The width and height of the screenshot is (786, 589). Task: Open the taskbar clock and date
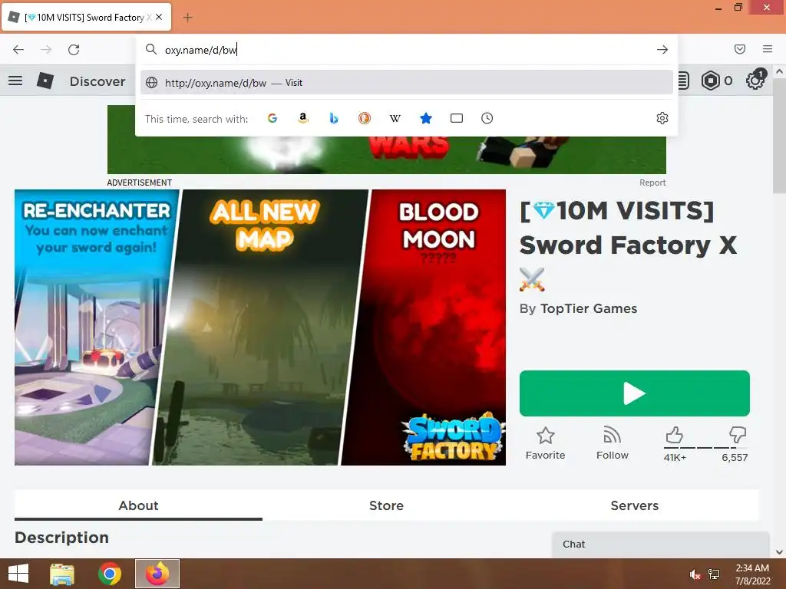click(x=752, y=574)
